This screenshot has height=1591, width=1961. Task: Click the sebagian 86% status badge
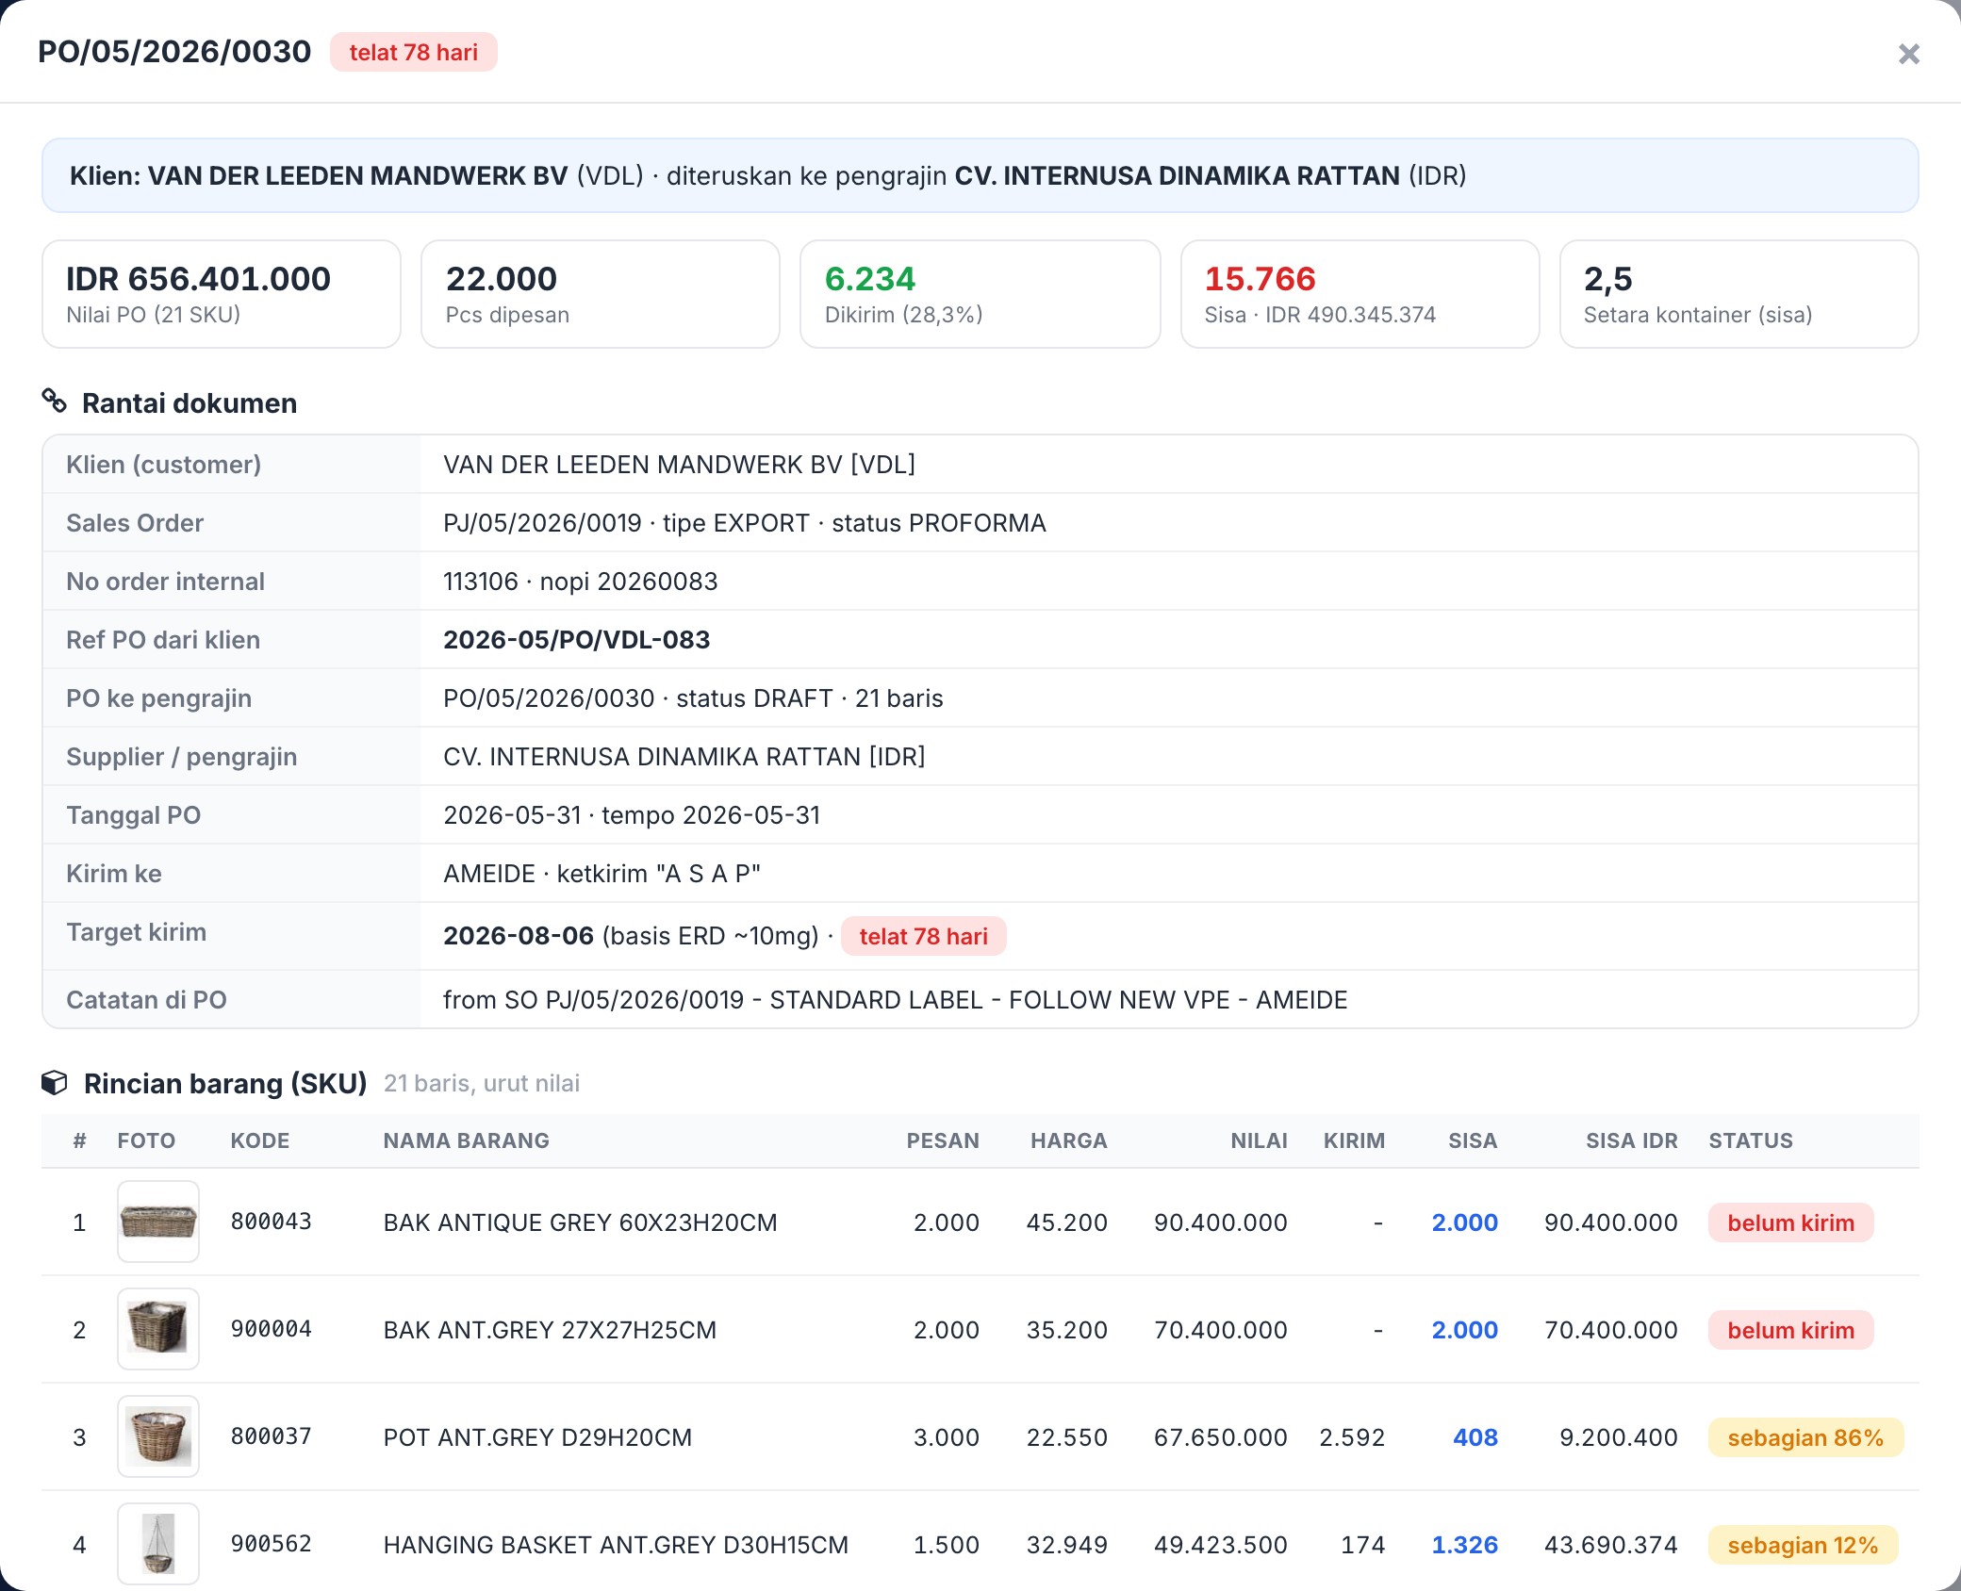[x=1805, y=1437]
